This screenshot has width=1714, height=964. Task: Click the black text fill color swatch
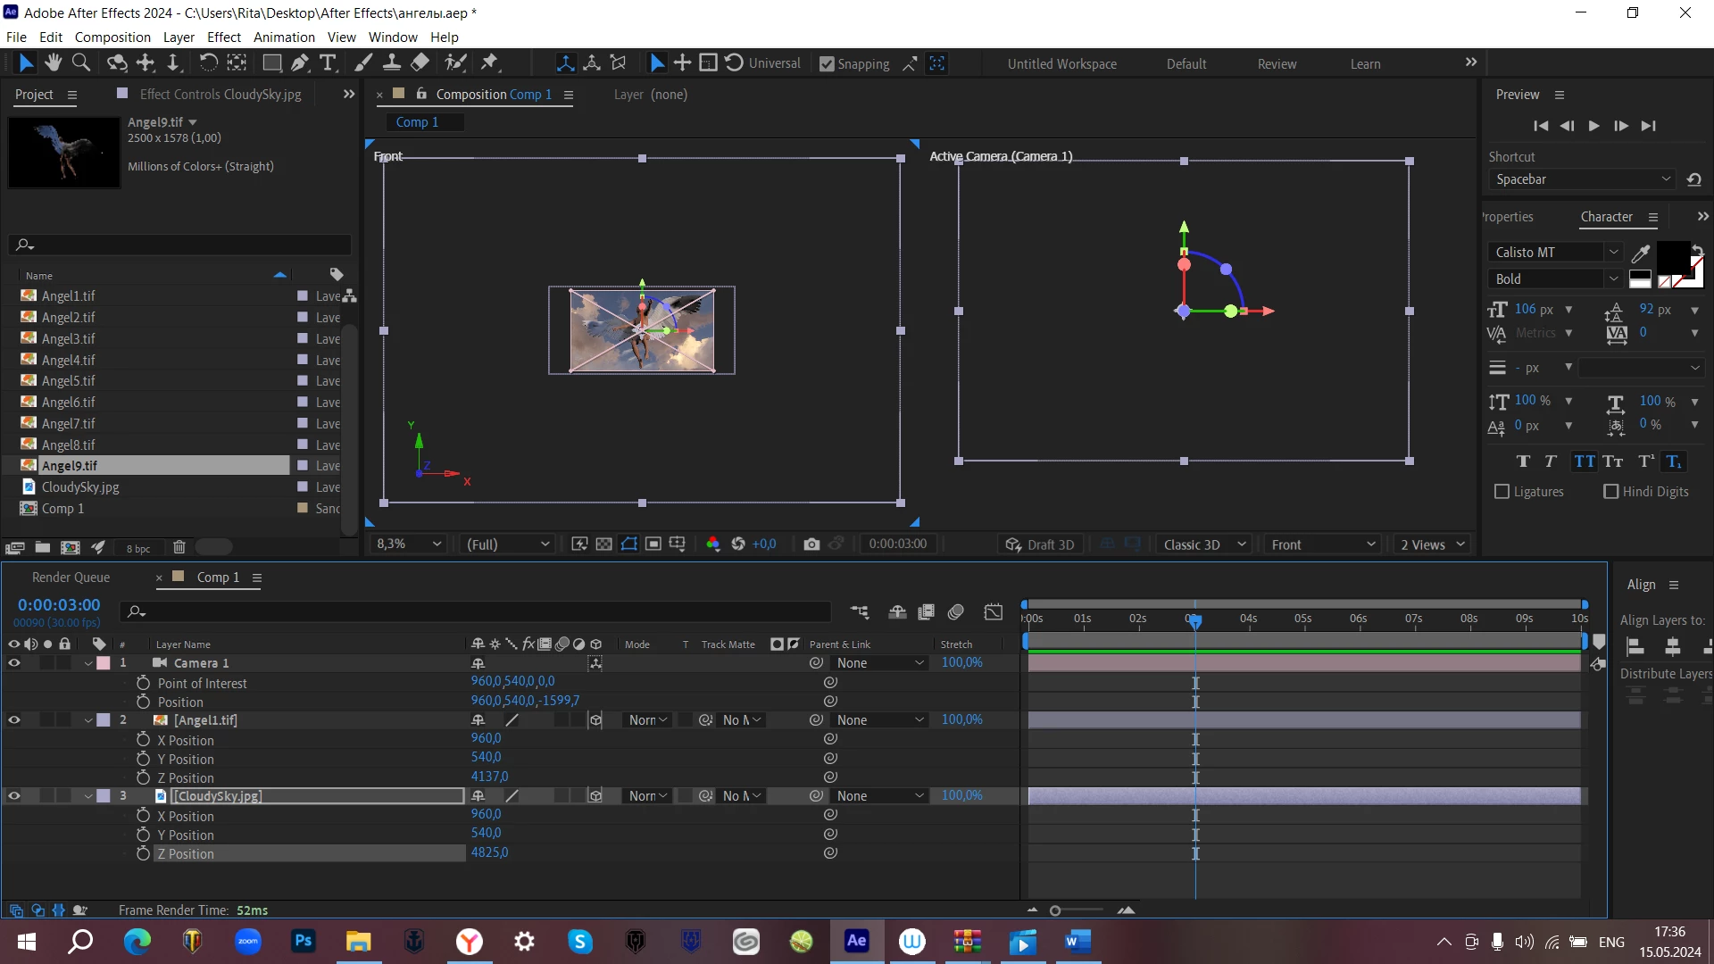pos(1672,256)
